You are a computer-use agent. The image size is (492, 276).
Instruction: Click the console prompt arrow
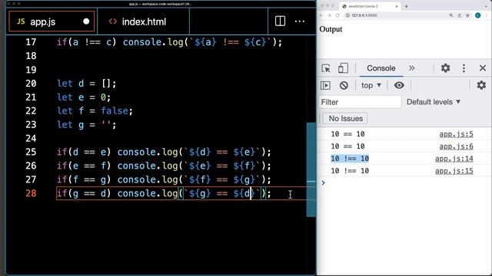pyautogui.click(x=323, y=182)
